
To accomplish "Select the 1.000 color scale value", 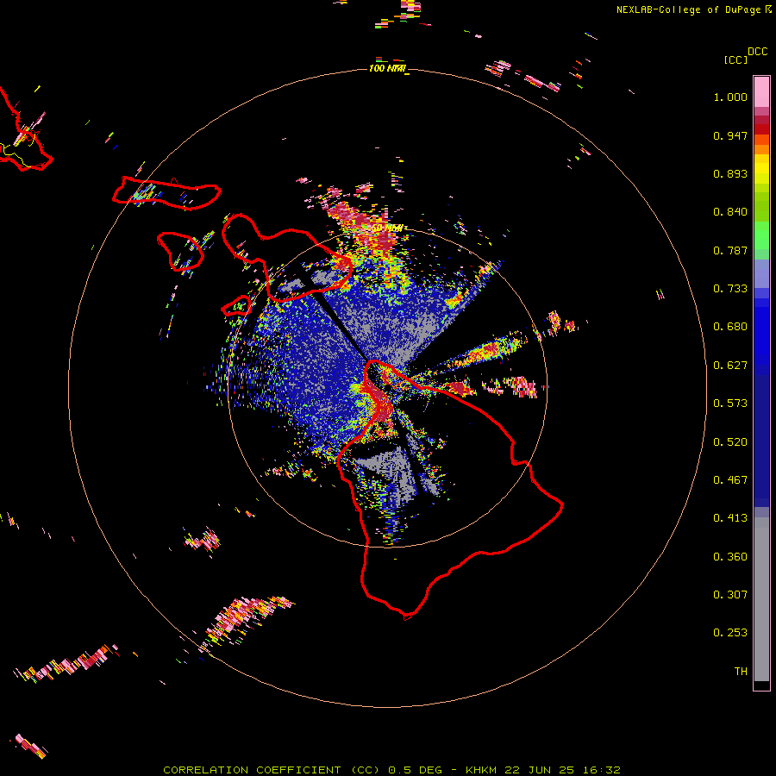I will click(730, 97).
